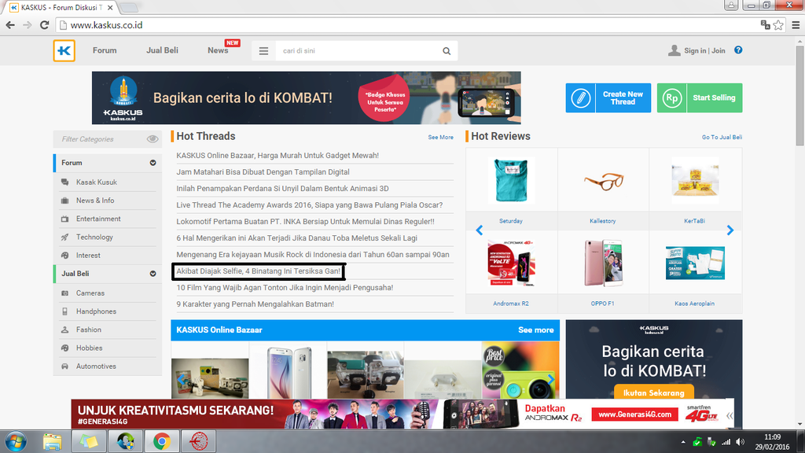
Task: Bookmark page with the star icon
Action: 778,25
